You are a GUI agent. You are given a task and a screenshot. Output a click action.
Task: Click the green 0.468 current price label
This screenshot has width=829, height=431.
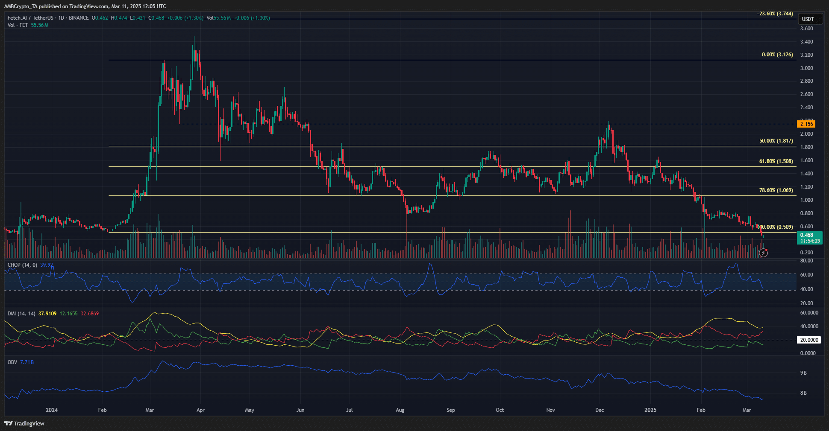tap(809, 238)
